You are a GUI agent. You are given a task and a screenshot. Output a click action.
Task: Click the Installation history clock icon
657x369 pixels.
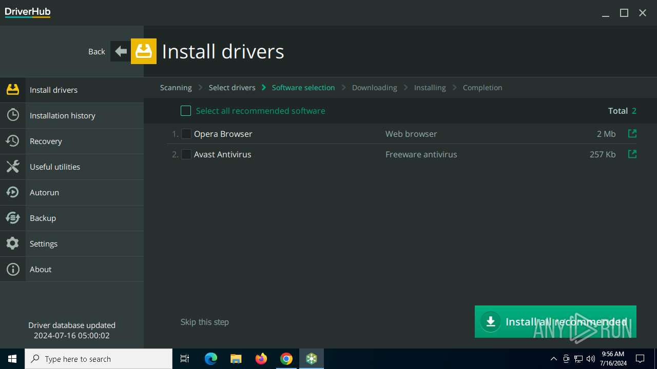pyautogui.click(x=13, y=115)
